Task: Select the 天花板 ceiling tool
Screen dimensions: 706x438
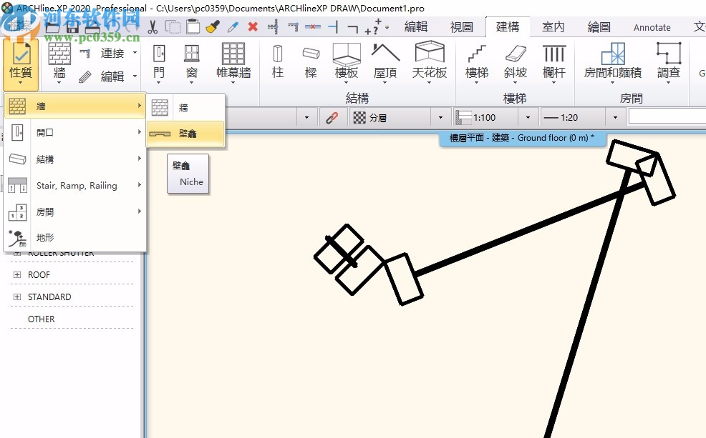Action: tap(430, 63)
